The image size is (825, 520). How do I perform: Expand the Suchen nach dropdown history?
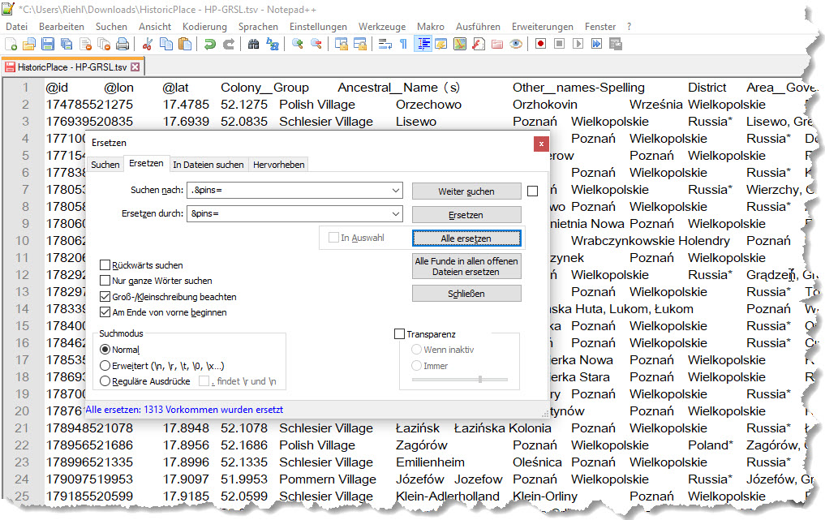395,191
